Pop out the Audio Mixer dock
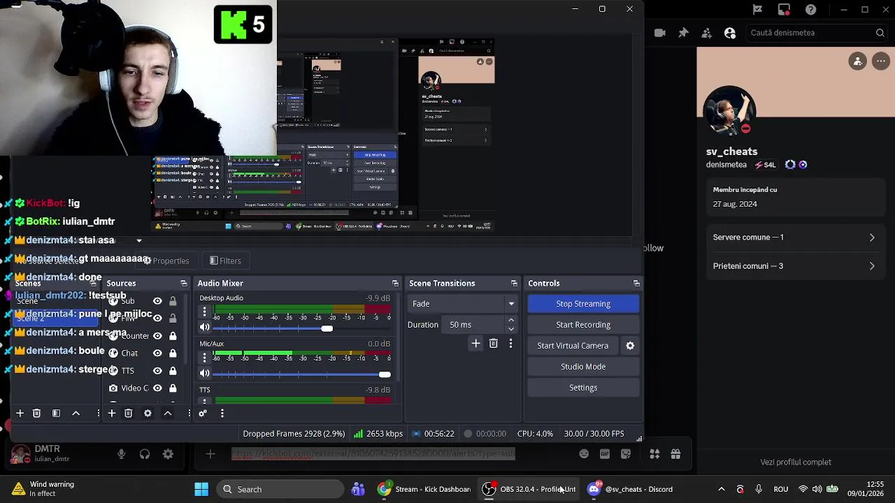The width and height of the screenshot is (895, 503). point(395,284)
